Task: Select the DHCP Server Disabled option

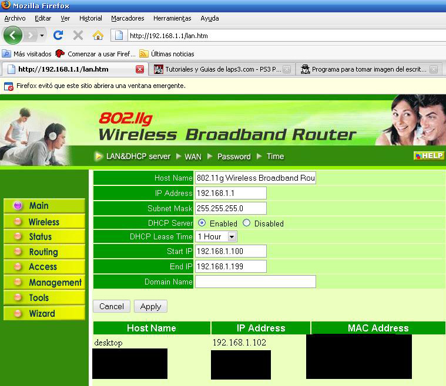Action: 247,223
